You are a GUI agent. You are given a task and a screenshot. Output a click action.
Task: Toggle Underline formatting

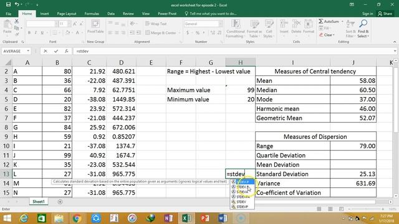coord(42,32)
